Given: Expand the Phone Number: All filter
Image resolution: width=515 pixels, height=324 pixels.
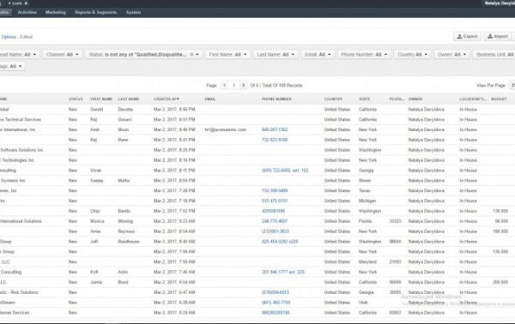Looking at the screenshot, I should pyautogui.click(x=364, y=55).
